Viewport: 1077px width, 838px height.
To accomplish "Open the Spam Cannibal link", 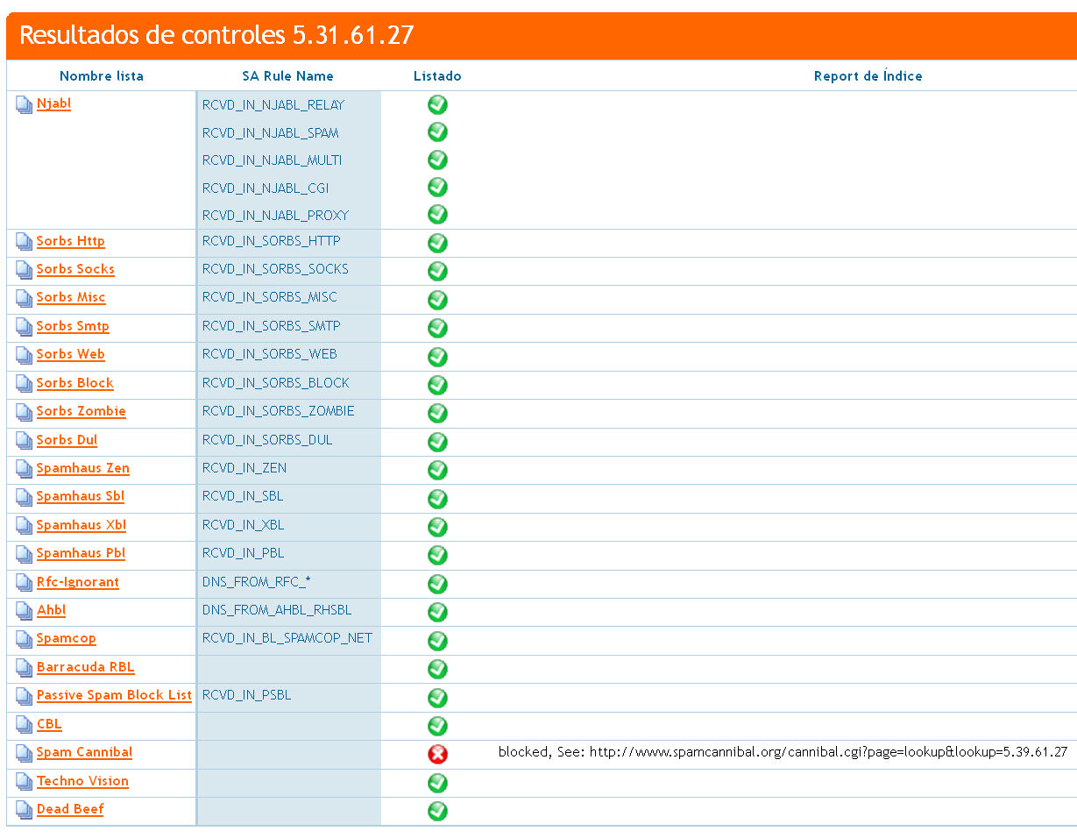I will 84,753.
